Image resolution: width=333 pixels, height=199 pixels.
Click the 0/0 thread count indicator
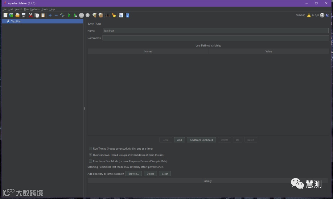coord(317,15)
